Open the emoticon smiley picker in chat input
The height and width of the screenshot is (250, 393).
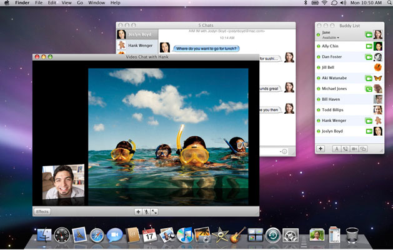coord(284,151)
